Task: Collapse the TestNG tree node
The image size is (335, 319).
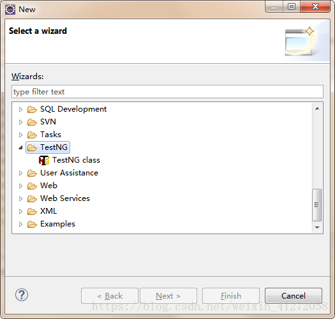Action: (20, 147)
